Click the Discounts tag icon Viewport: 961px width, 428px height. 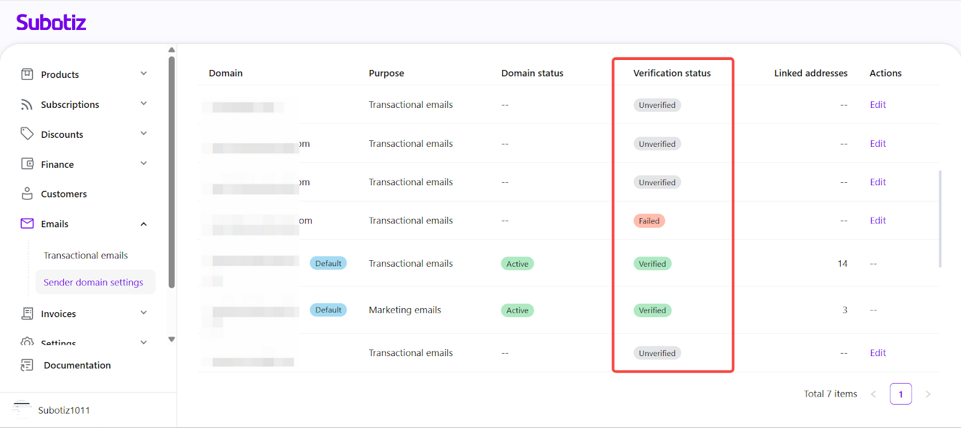(27, 134)
